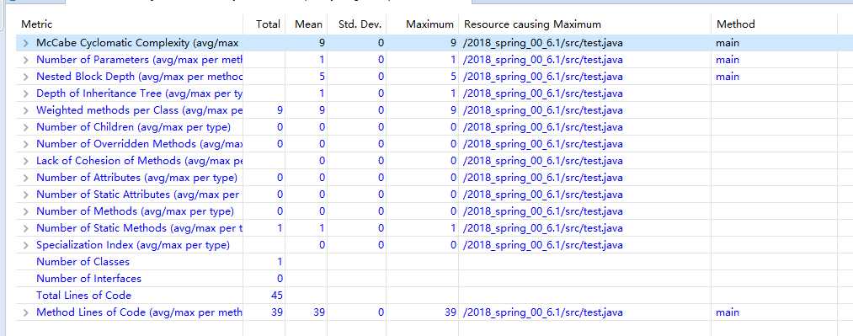
Task: Select Number of Methods metric
Action: pyautogui.click(x=135, y=211)
